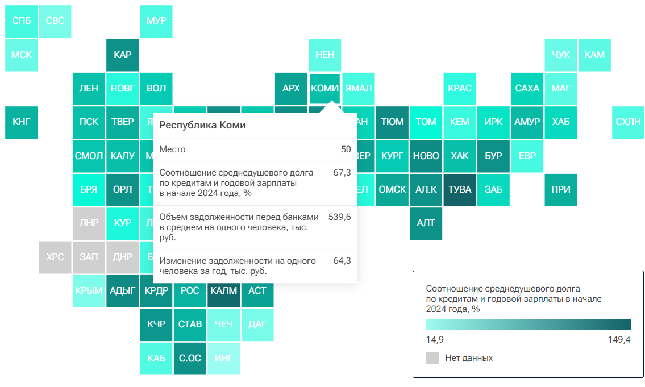Viewport: 645px width, 387px height.
Task: Click the grey Нет данных swatch
Action: click(432, 358)
